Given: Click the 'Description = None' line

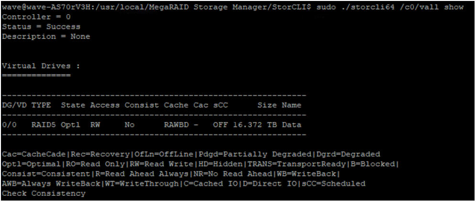Looking at the screenshot, I should (x=46, y=36).
